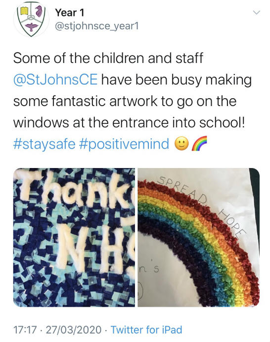Click the white cotton Thank lettering
Image resolution: width=270 pixels, height=342 pixels.
point(75,190)
